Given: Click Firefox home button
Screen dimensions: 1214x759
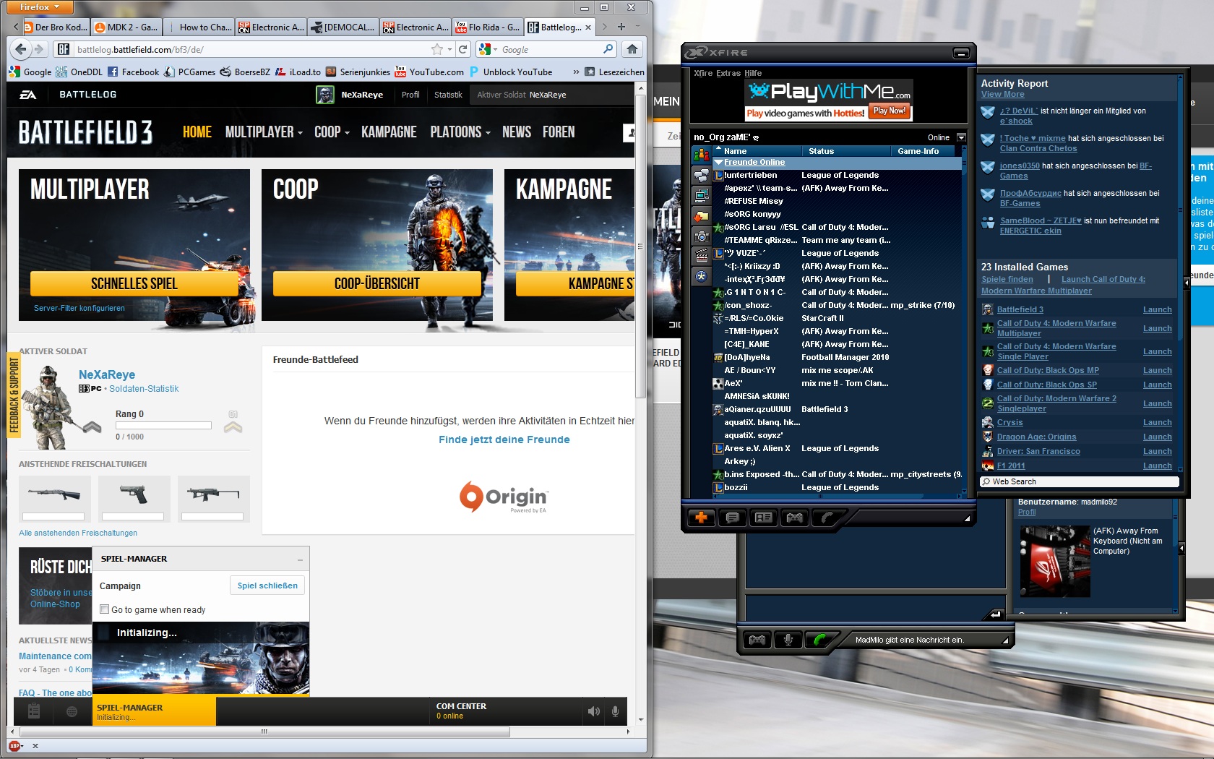Looking at the screenshot, I should tap(632, 49).
